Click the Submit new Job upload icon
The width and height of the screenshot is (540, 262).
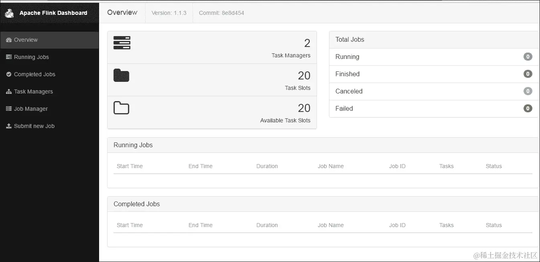[9, 126]
